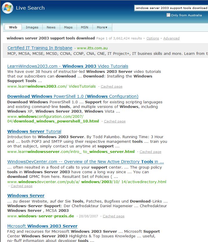The image size is (208, 242).
Task: Click the www.learnwindows2003.com/ VideoTutorials URL text
Action: coord(51,86)
